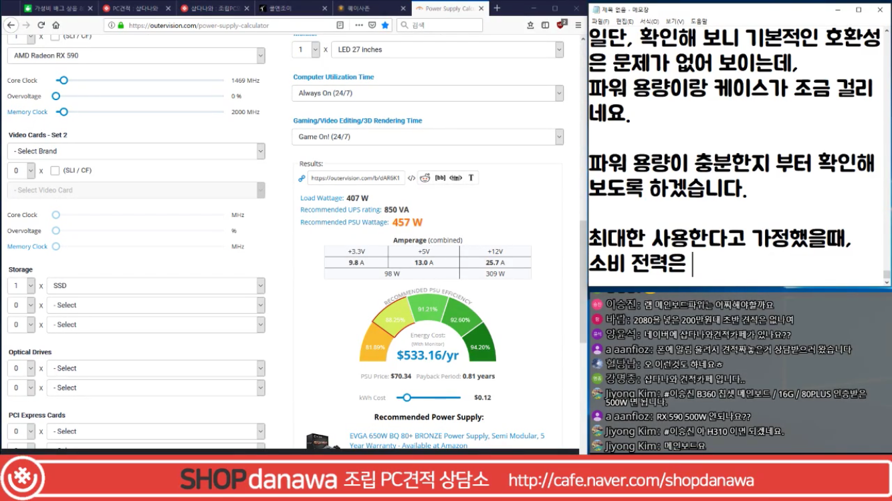Click the red ad-blocker extension icon
Image resolution: width=892 pixels, height=501 pixels.
(561, 25)
